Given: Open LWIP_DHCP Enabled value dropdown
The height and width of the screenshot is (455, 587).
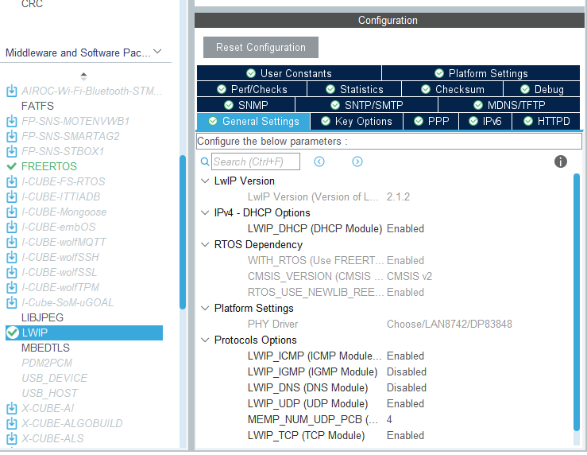Looking at the screenshot, I should pos(405,228).
